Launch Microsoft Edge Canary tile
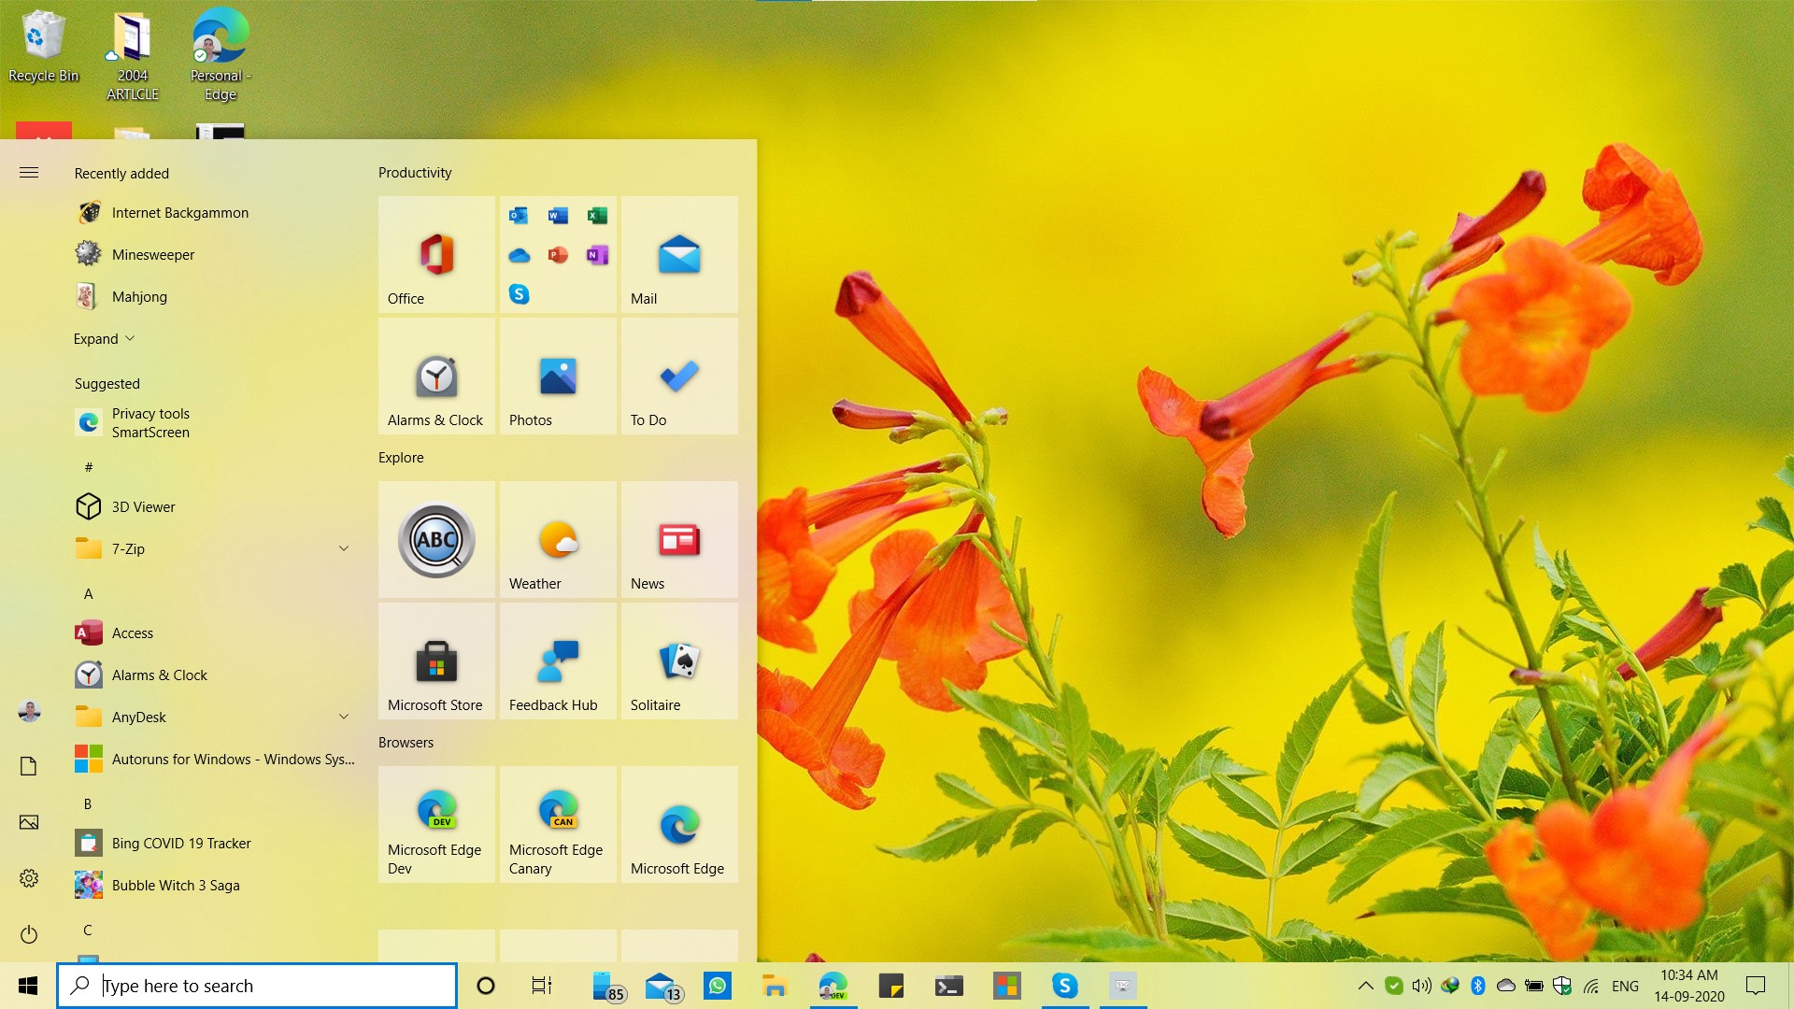1794x1009 pixels. tap(558, 824)
